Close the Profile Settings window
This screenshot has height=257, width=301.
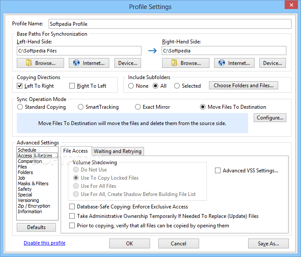tap(291, 5)
